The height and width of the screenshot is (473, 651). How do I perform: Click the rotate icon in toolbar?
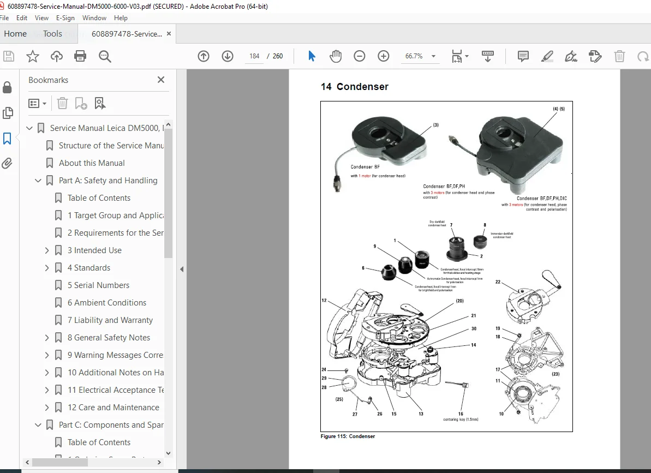pyautogui.click(x=643, y=56)
